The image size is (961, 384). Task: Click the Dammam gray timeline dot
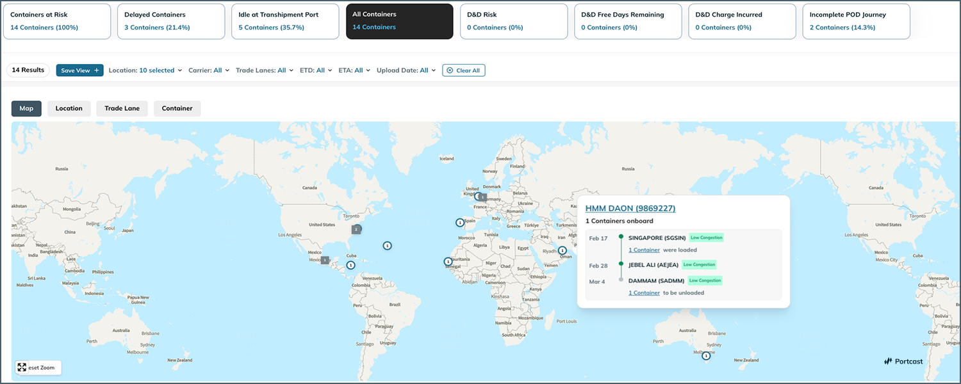[621, 280]
